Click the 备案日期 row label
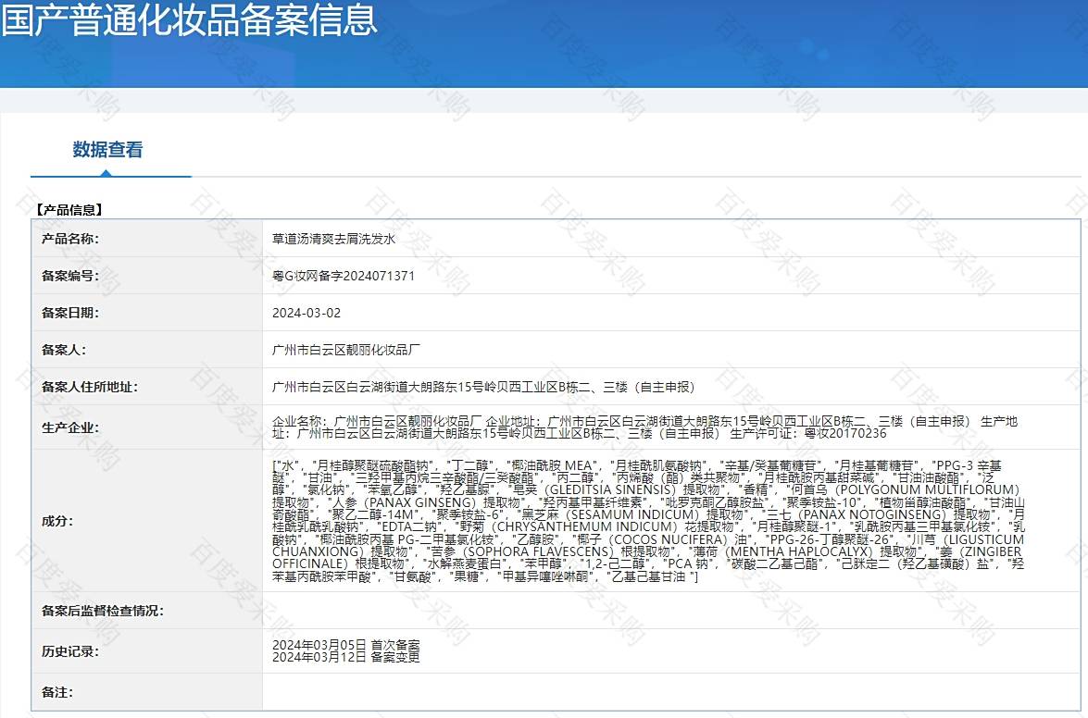The height and width of the screenshot is (718, 1088). click(x=70, y=313)
